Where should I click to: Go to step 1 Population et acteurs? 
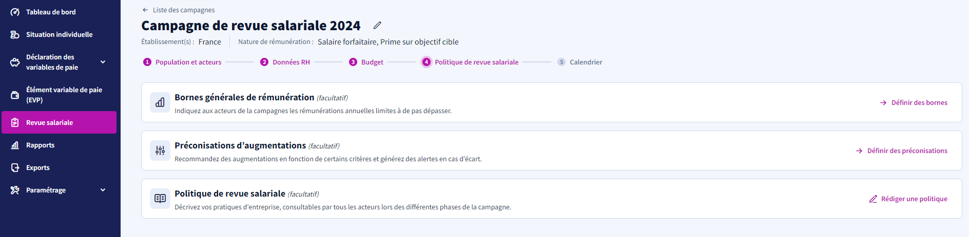(x=182, y=62)
